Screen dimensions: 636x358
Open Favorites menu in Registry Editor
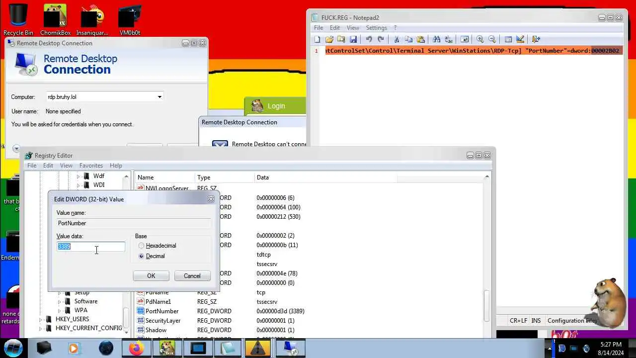[91, 166]
